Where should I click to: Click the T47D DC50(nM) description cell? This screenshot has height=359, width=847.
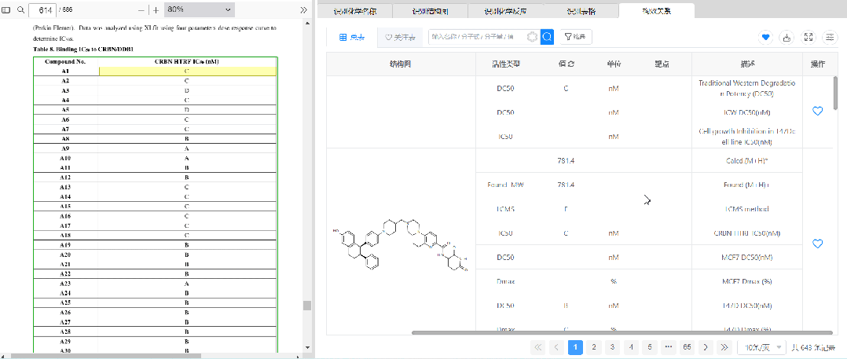click(747, 306)
